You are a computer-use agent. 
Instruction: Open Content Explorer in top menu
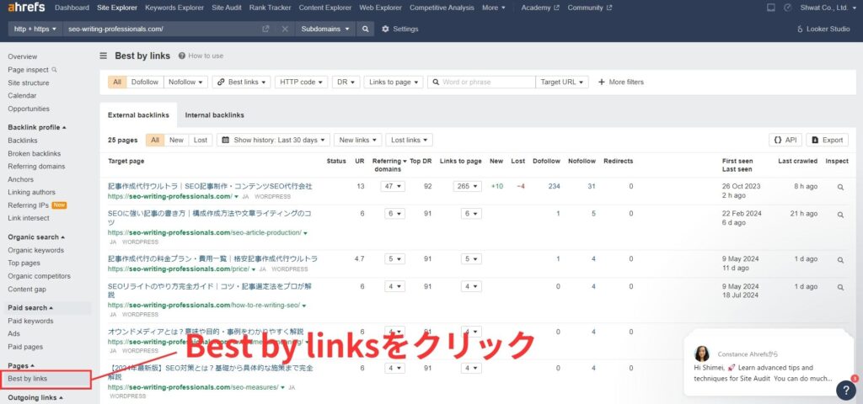pos(325,8)
